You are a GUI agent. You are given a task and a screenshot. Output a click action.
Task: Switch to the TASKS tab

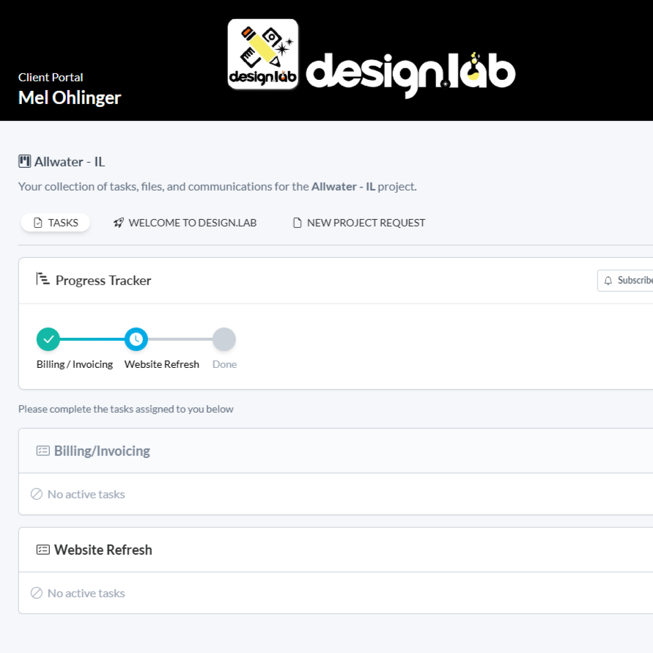point(55,222)
